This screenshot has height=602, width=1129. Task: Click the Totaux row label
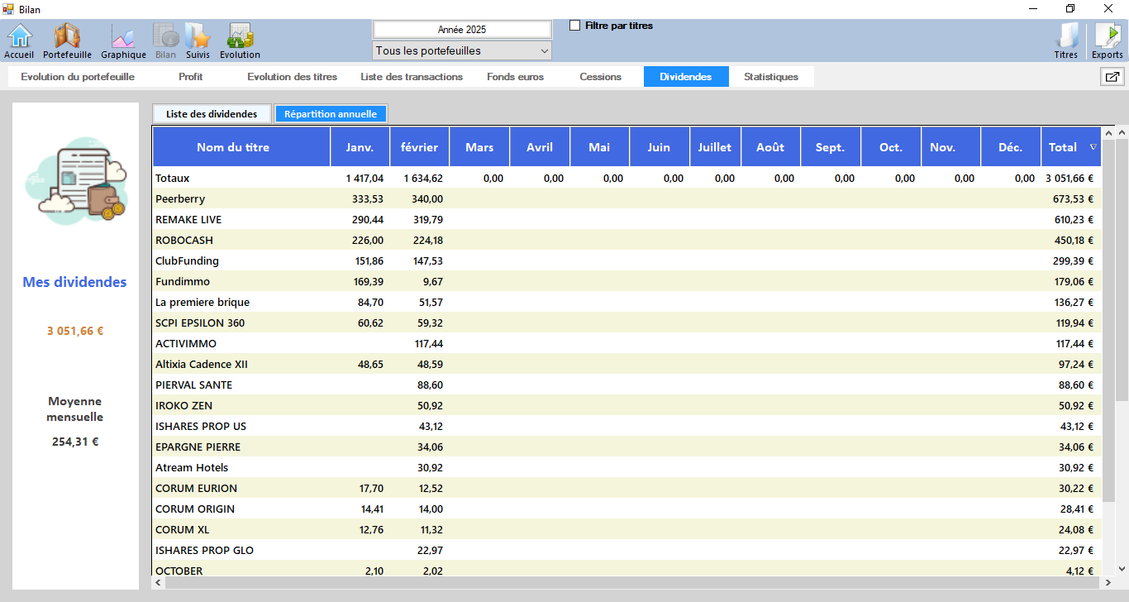tap(172, 178)
